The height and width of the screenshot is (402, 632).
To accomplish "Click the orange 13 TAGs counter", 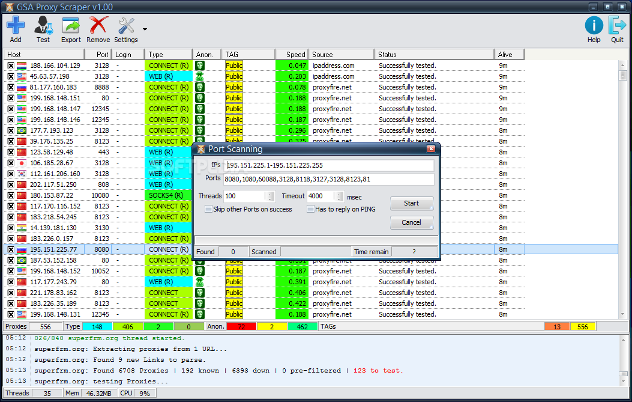I will (x=556, y=326).
